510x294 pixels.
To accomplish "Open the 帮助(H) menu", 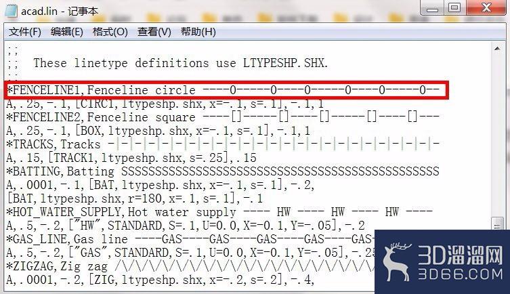I will click(198, 32).
